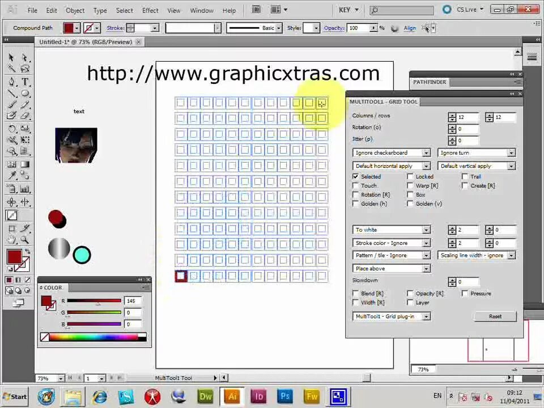Screen dimensions: 544x408
Task: Open the Default vertical apply dropdown
Action: coord(511,166)
